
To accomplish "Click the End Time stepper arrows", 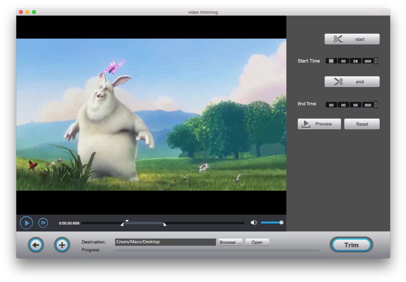I will [376, 105].
